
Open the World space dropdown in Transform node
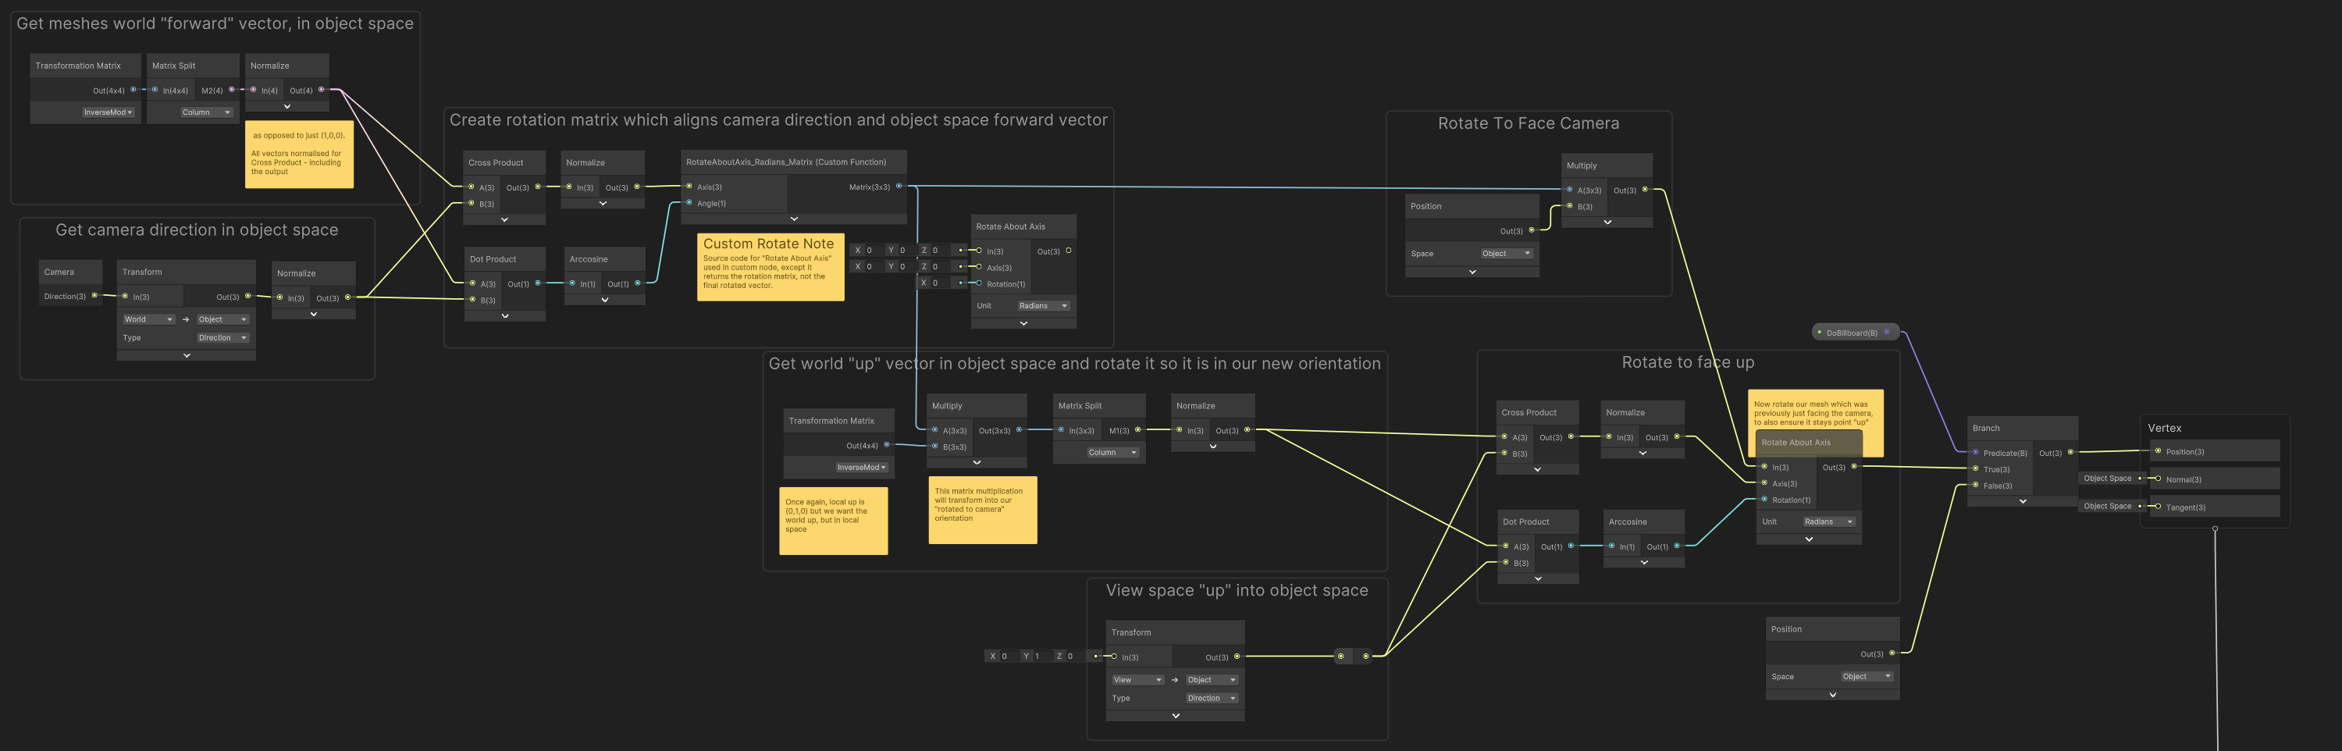(x=148, y=319)
